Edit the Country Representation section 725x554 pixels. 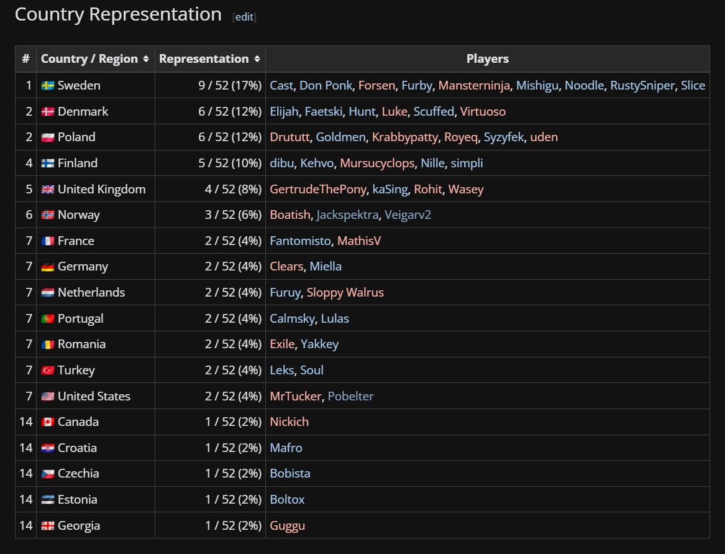click(244, 17)
